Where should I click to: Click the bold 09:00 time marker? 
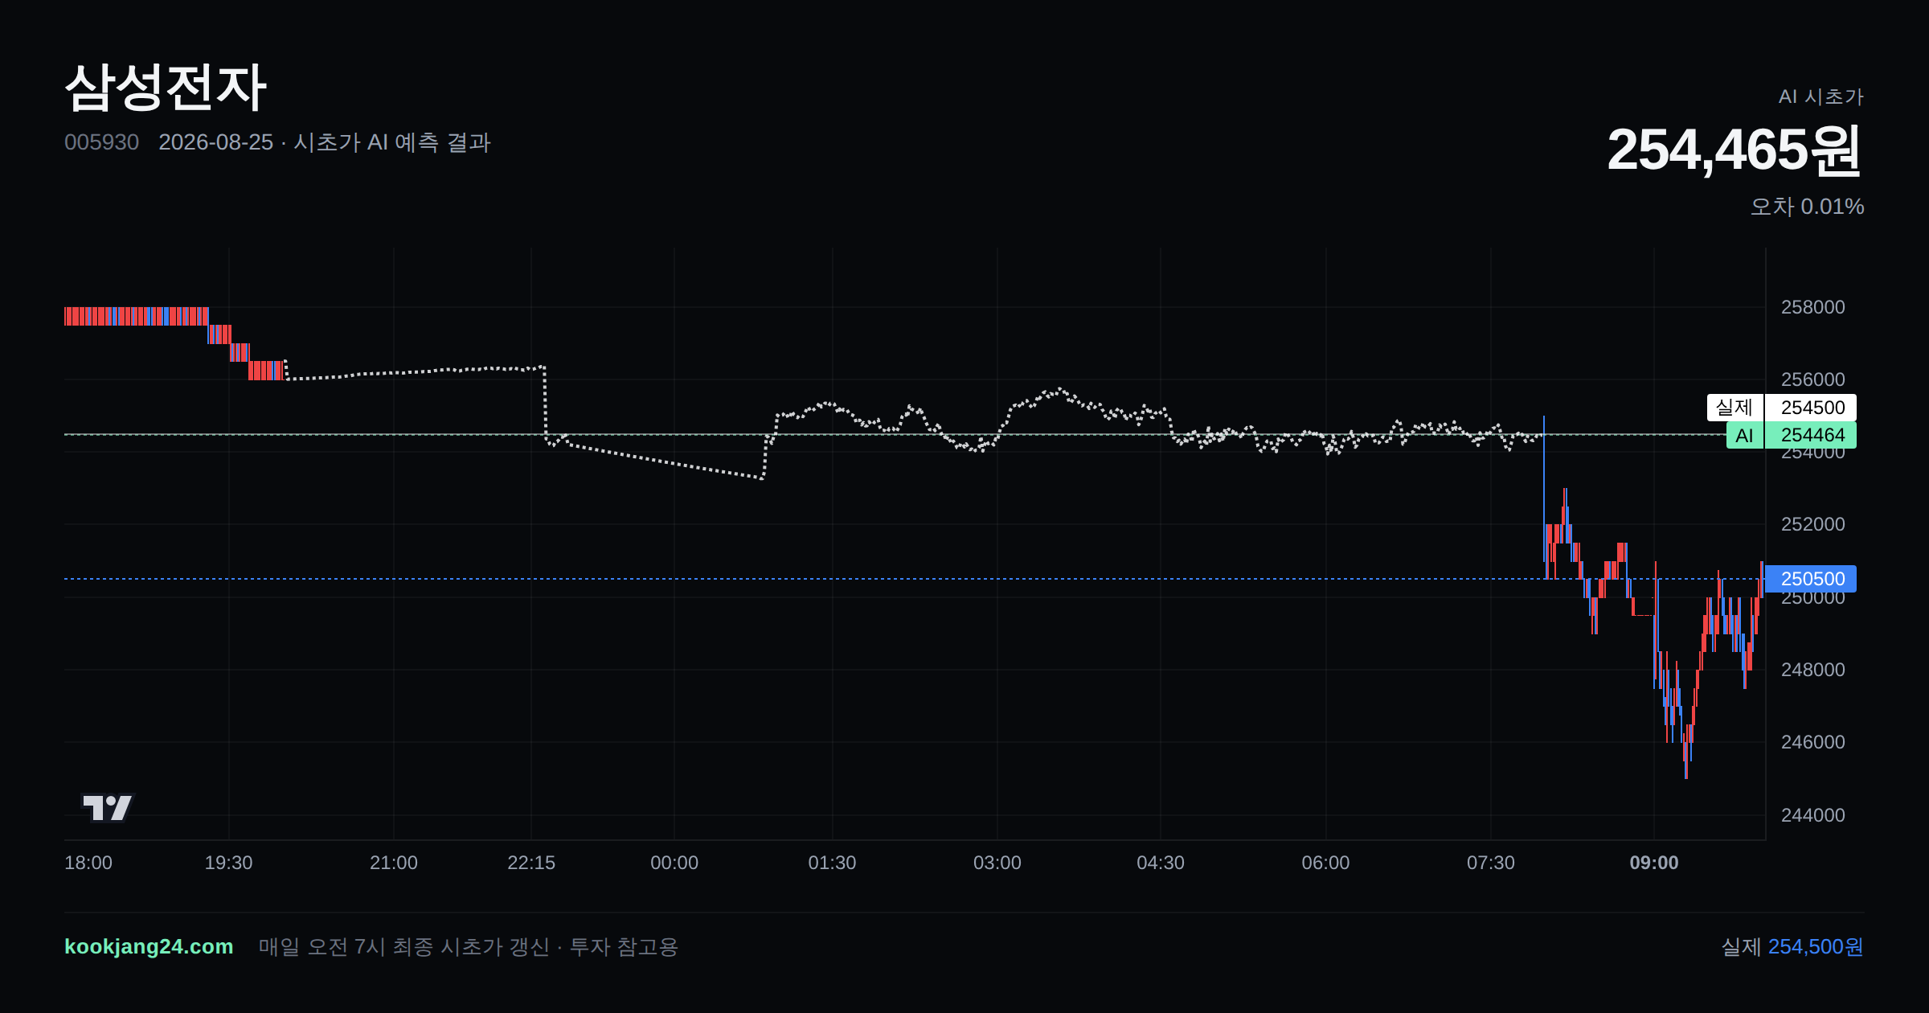pyautogui.click(x=1654, y=863)
